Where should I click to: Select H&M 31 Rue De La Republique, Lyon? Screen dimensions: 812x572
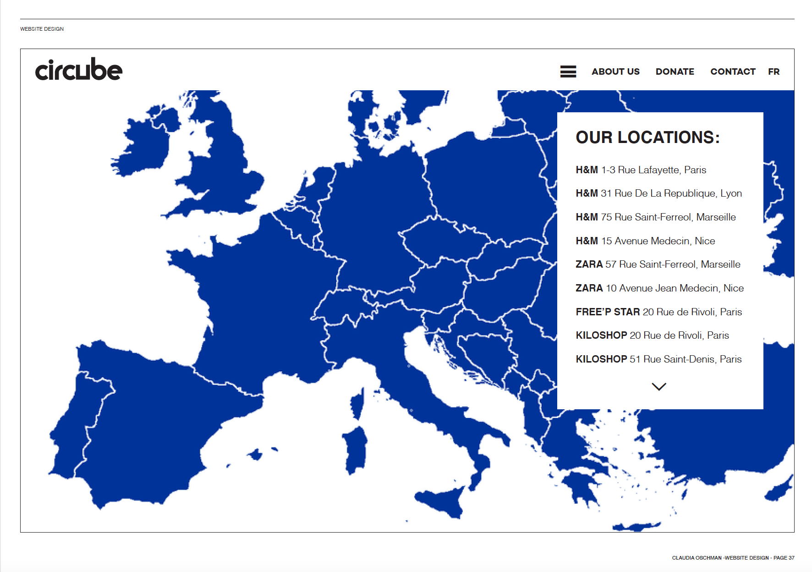pos(659,193)
